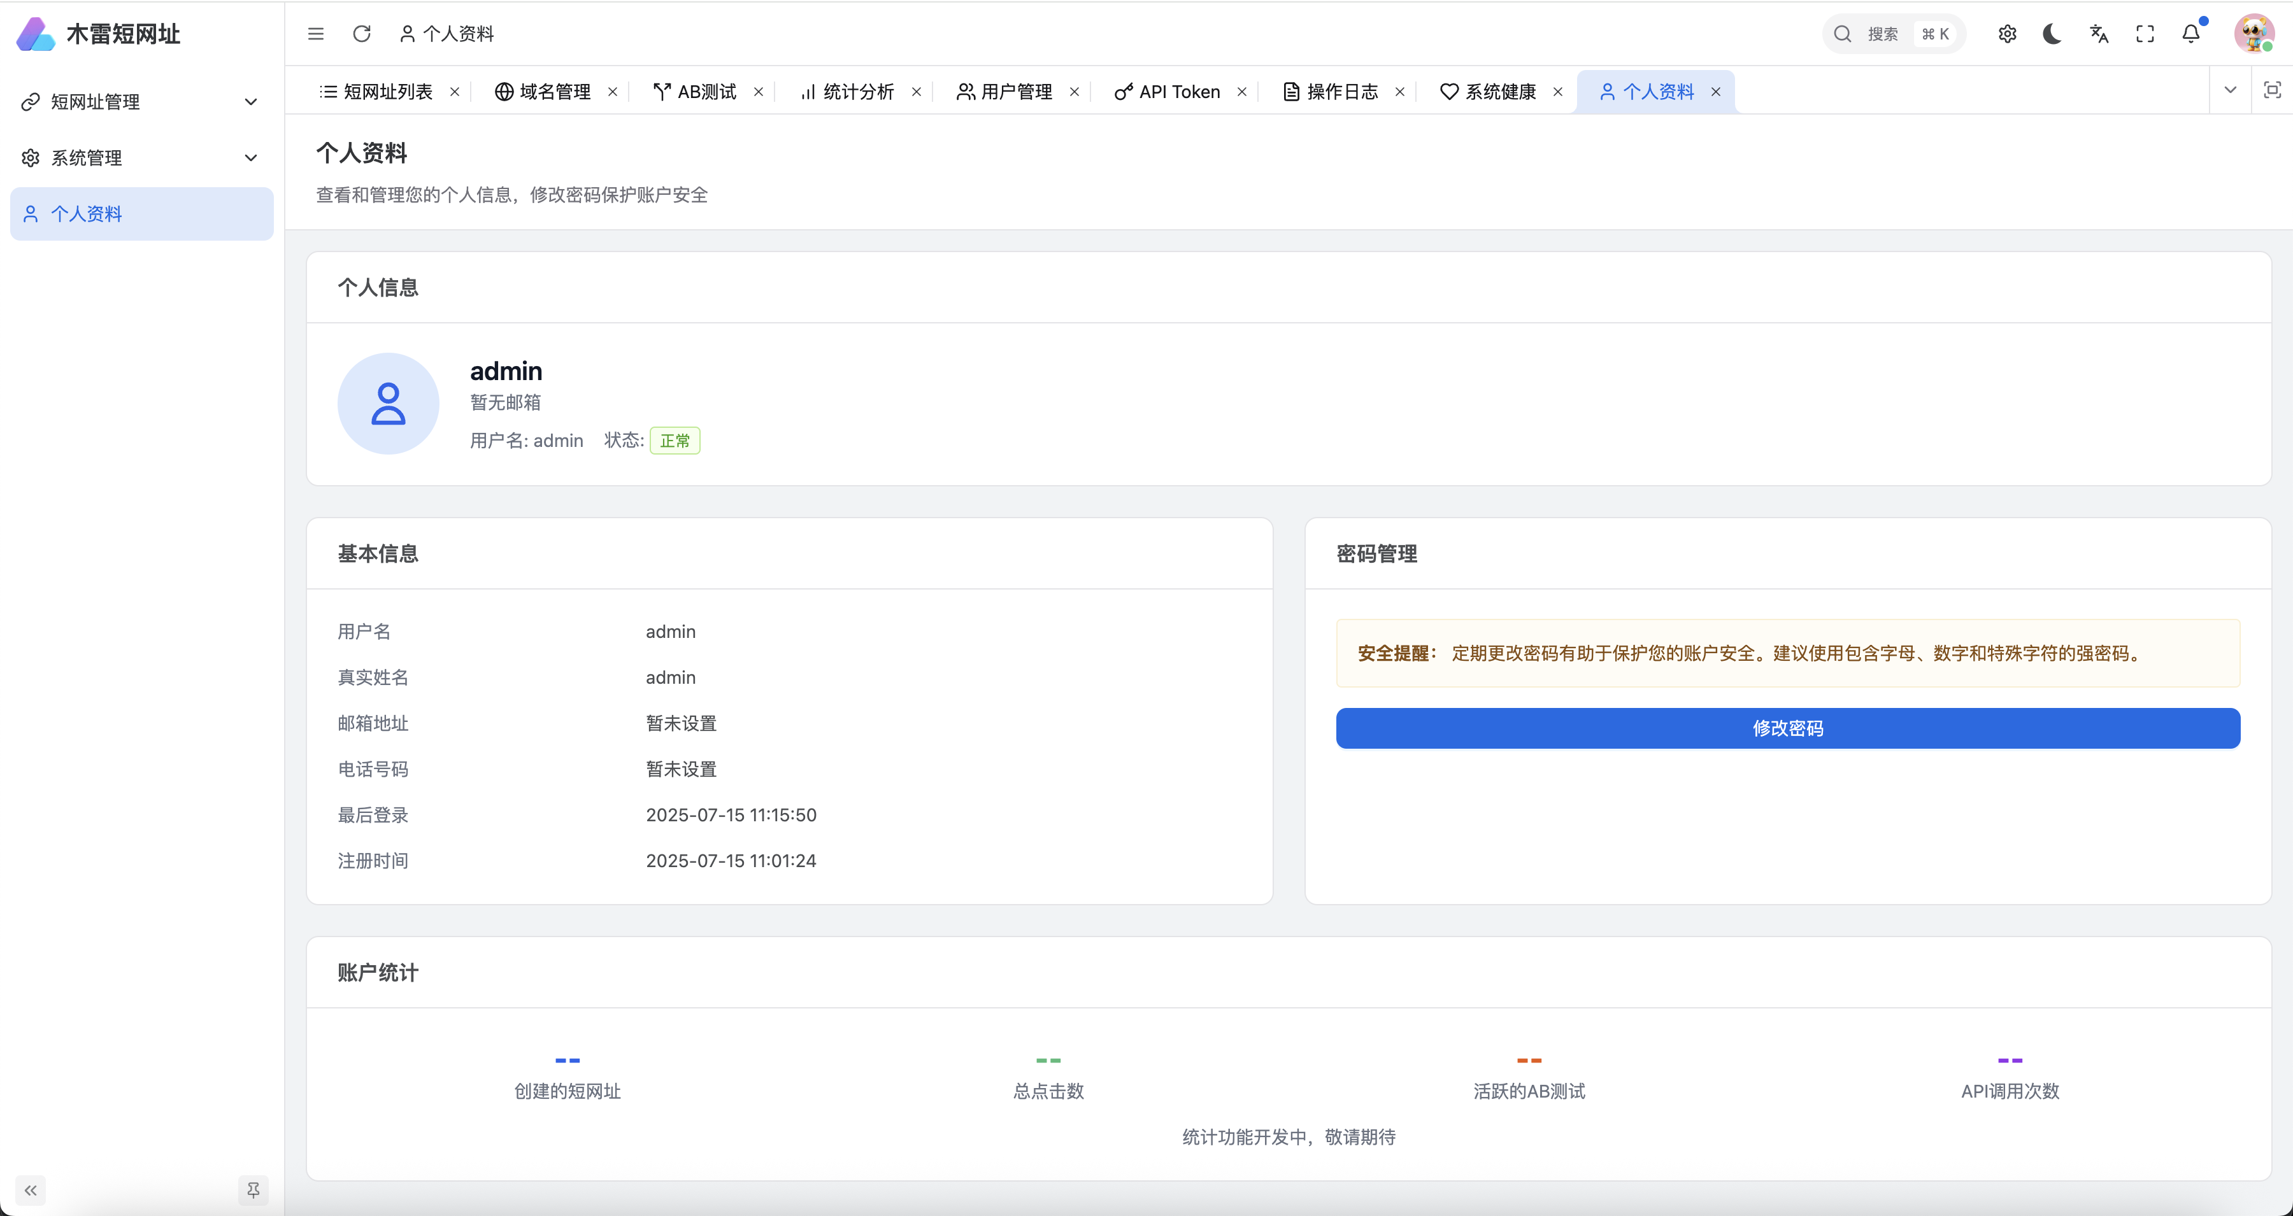The image size is (2293, 1216).
Task: Click the 修改密码 button
Action: (x=1787, y=728)
